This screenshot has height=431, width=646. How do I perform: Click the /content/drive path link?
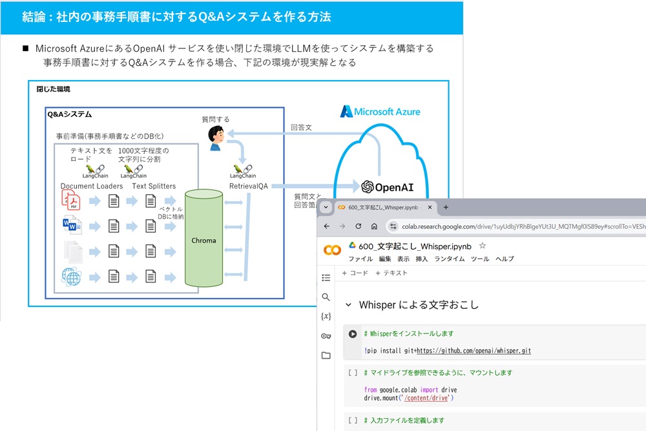pos(426,398)
